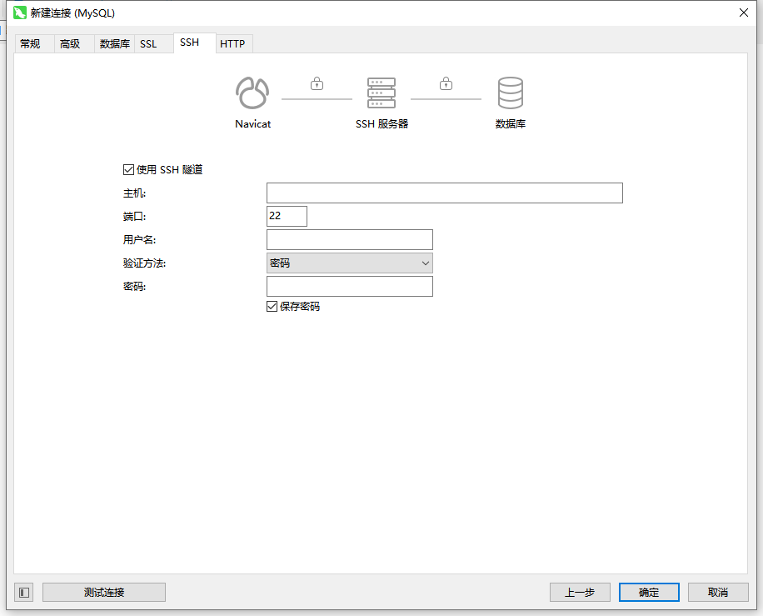
Task: Open the HTTP tab
Action: [233, 43]
